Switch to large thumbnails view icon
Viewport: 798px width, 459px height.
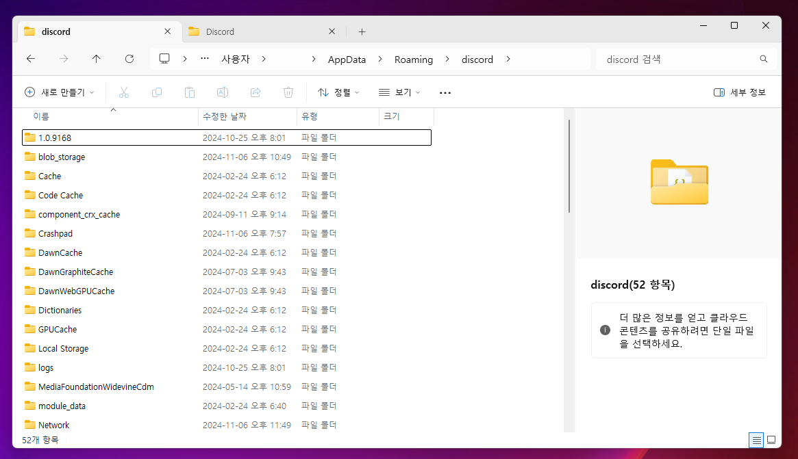pyautogui.click(x=771, y=441)
